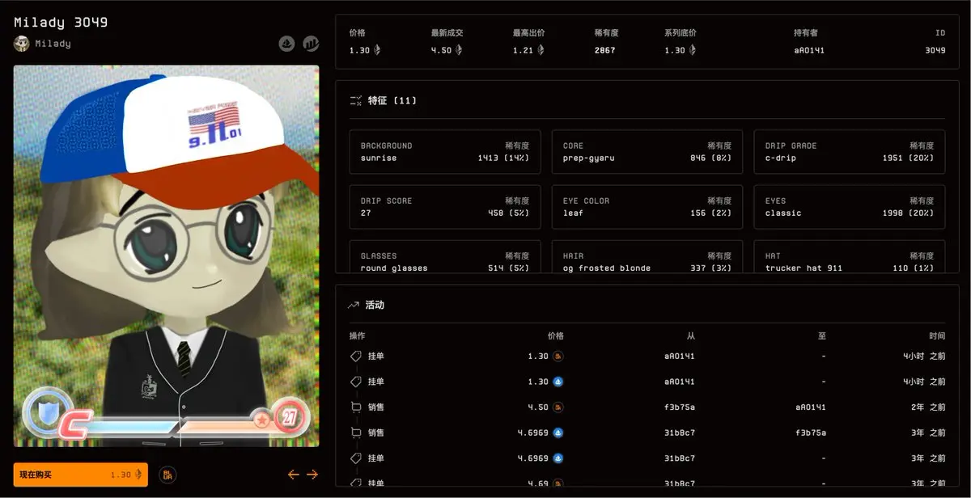
Task: Click the tag icon of second 挂单 row
Action: (x=355, y=382)
